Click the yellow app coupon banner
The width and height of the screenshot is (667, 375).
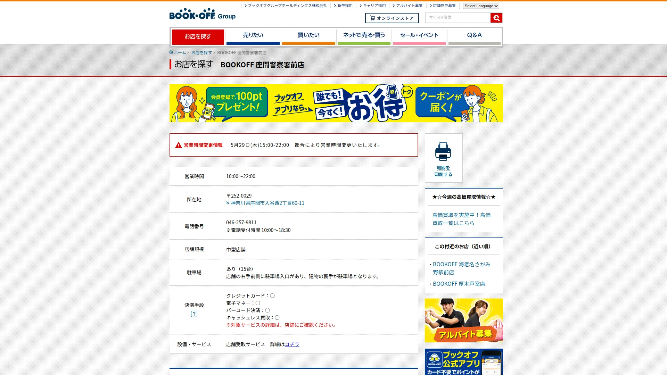pyautogui.click(x=336, y=103)
